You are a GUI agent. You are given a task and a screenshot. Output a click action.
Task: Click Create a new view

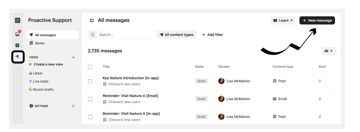click(x=46, y=64)
